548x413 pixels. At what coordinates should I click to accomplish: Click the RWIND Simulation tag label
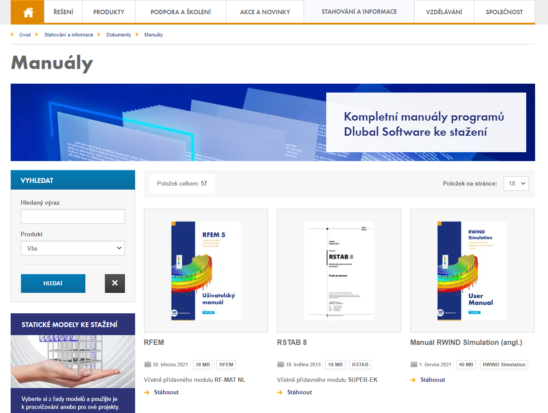[504, 364]
